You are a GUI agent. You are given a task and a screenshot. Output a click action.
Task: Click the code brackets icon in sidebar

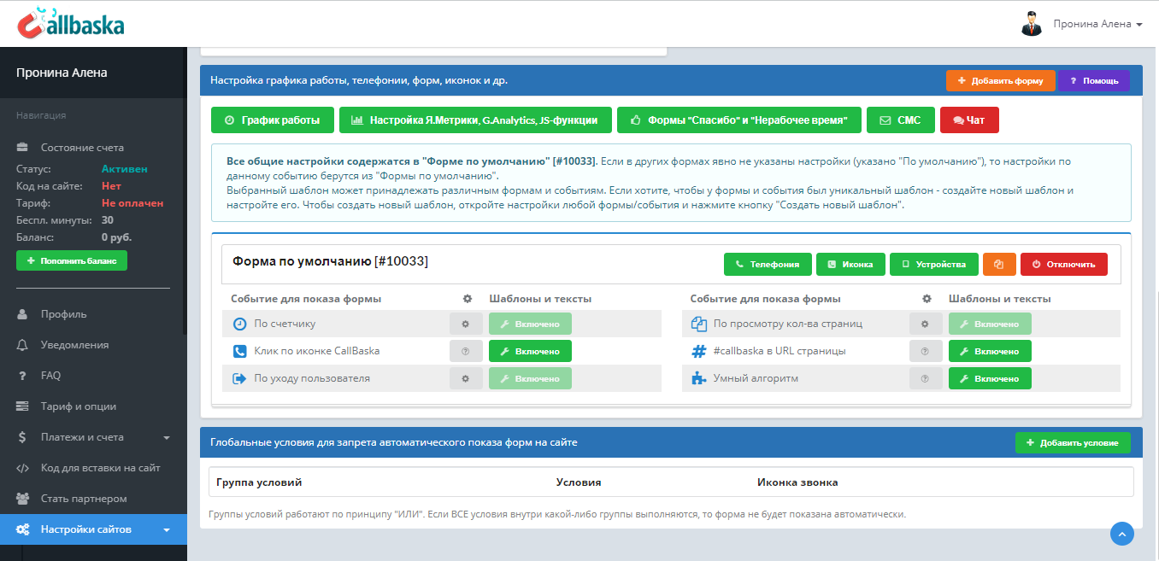(x=23, y=468)
